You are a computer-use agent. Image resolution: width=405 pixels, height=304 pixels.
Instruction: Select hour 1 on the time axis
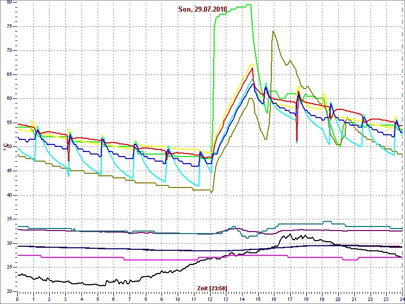(x=33, y=299)
